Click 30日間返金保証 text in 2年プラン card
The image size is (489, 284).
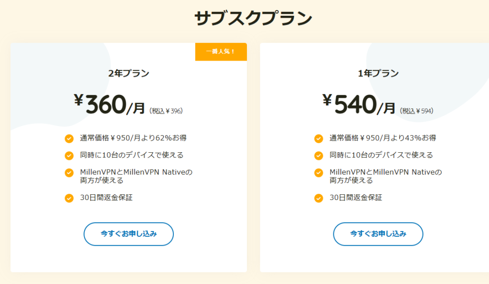[106, 198]
